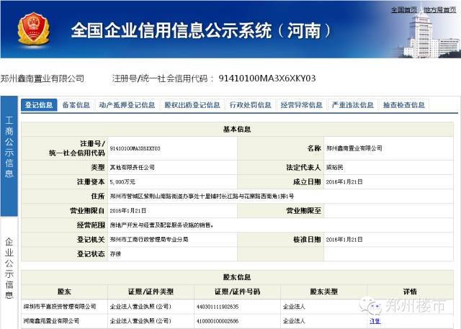Click the 名称 value in basic info table
Screen dimensions: 461x329
354,148
